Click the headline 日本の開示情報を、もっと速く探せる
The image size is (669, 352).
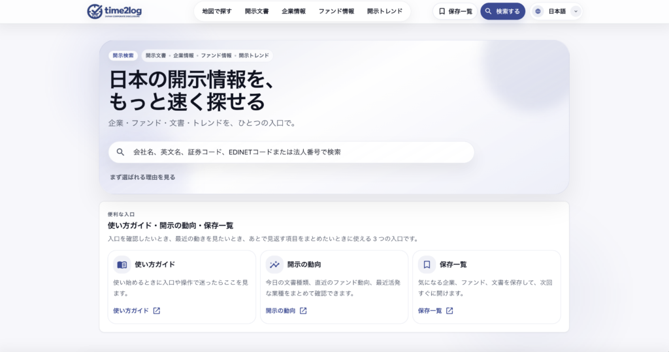coord(192,90)
